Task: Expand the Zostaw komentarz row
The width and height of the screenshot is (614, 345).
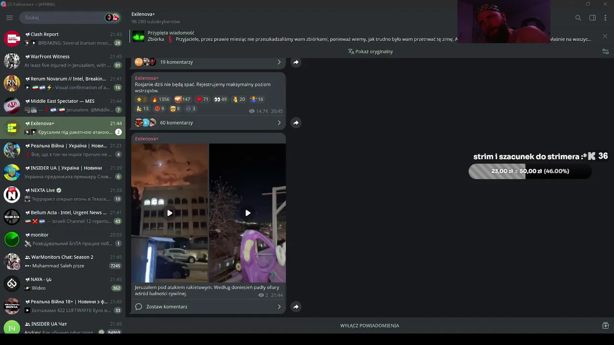Action: click(x=208, y=307)
